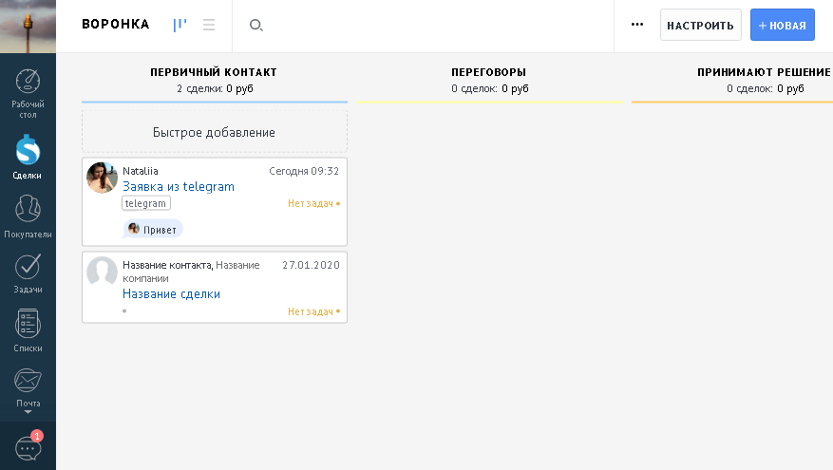The image size is (833, 470).
Task: Expand sidebar with arrow below Почта
Action: pos(28,413)
